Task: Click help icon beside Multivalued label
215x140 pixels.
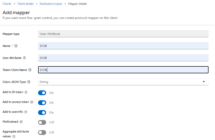Action: pos(21,122)
